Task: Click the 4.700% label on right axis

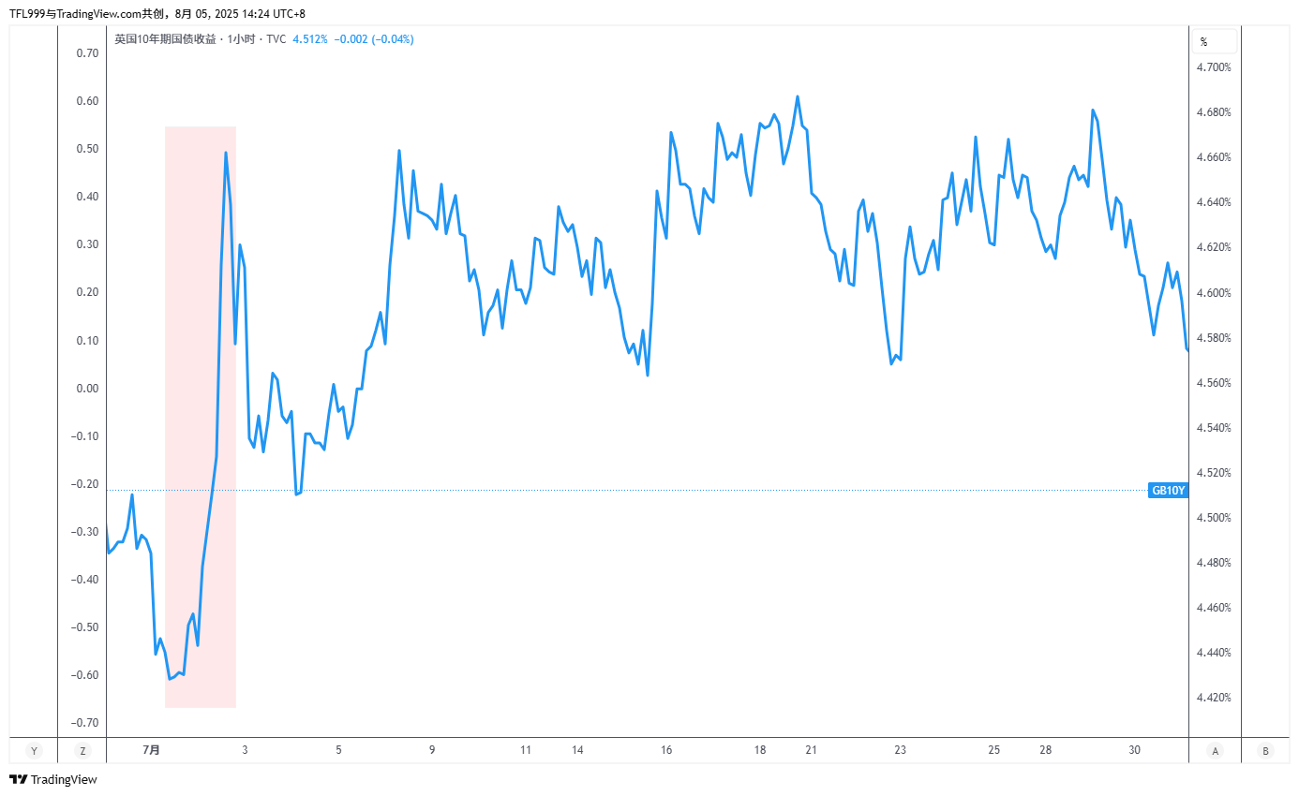Action: [x=1213, y=67]
